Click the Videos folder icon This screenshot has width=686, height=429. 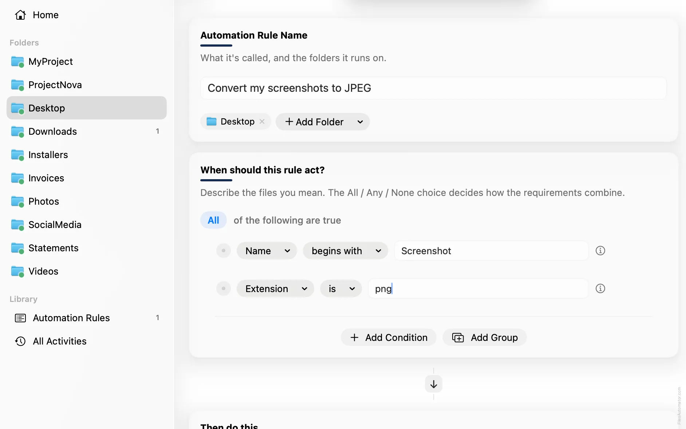[17, 271]
